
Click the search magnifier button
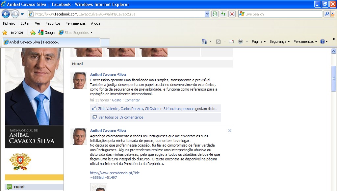327,14
